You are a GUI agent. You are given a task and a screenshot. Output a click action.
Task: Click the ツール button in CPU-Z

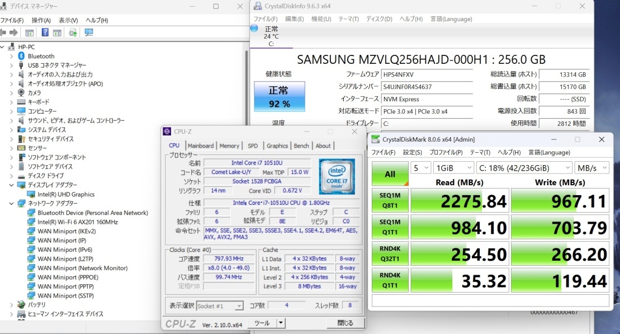pos(262,323)
